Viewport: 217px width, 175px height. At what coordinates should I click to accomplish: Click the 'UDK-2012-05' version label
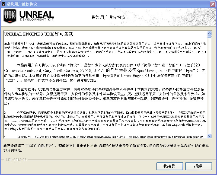16,160
